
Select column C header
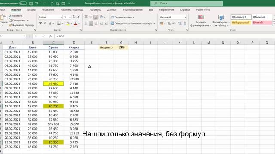53,43
